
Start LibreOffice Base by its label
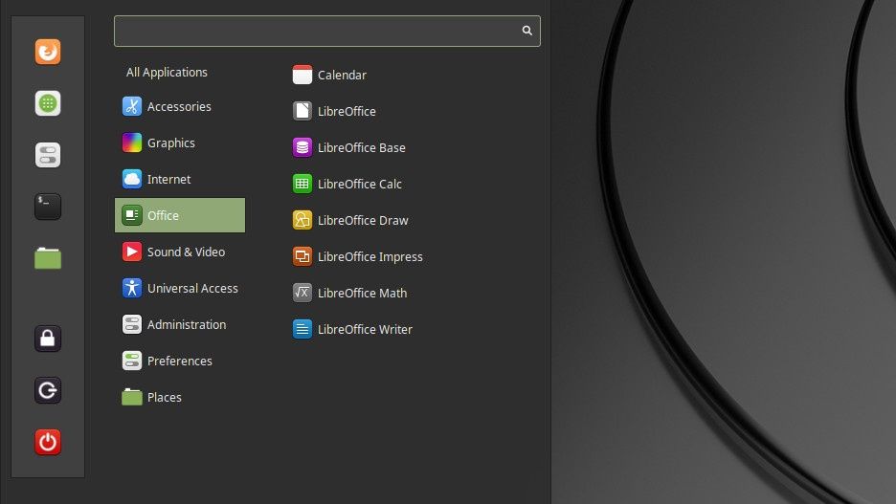click(361, 148)
